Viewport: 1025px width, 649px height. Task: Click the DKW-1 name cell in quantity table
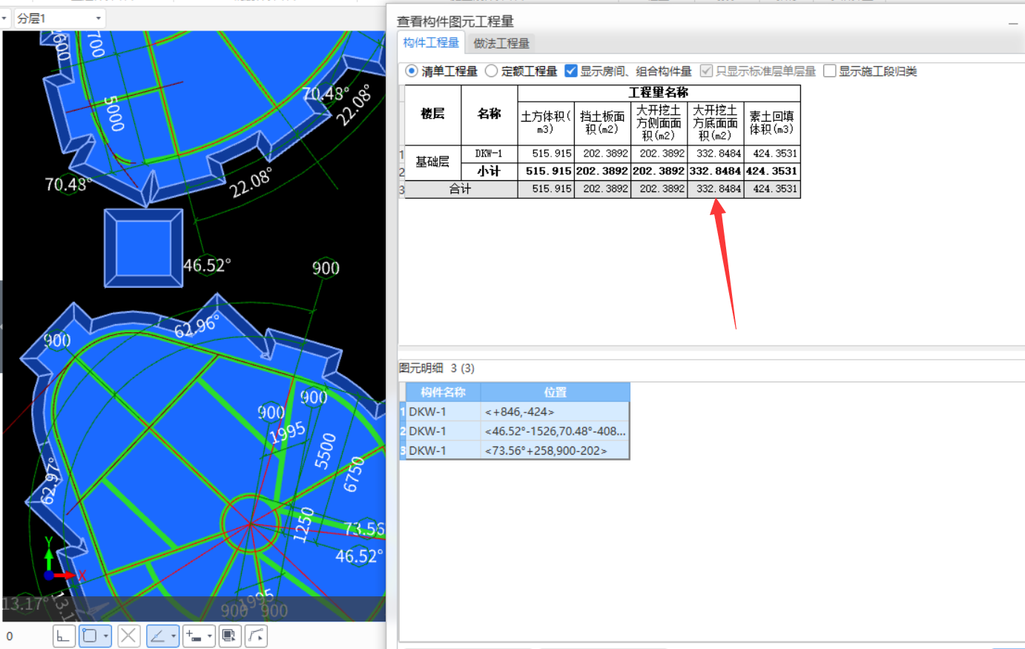tap(490, 154)
